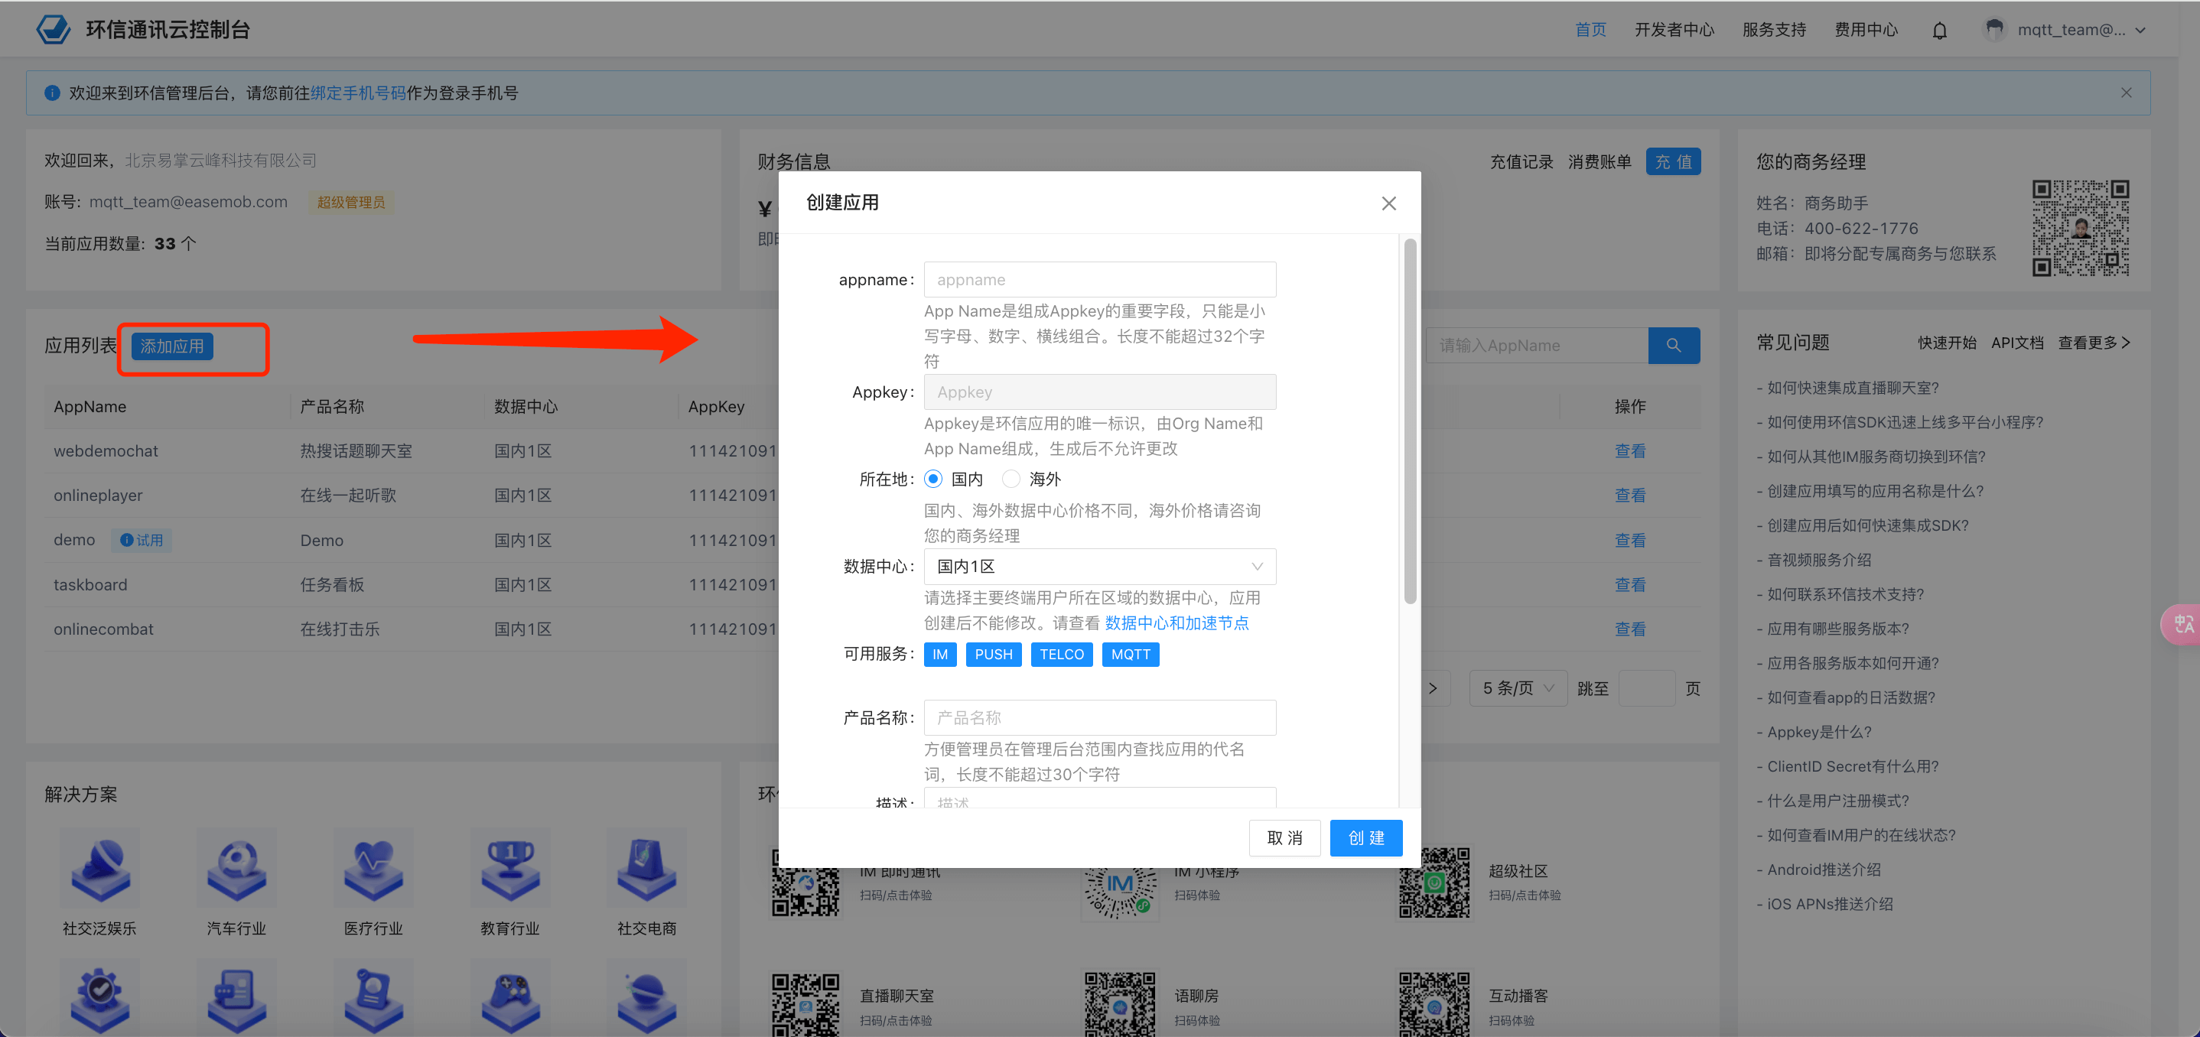Image resolution: width=2200 pixels, height=1037 pixels.
Task: Open the 教育行业 solution icon
Action: point(510,869)
